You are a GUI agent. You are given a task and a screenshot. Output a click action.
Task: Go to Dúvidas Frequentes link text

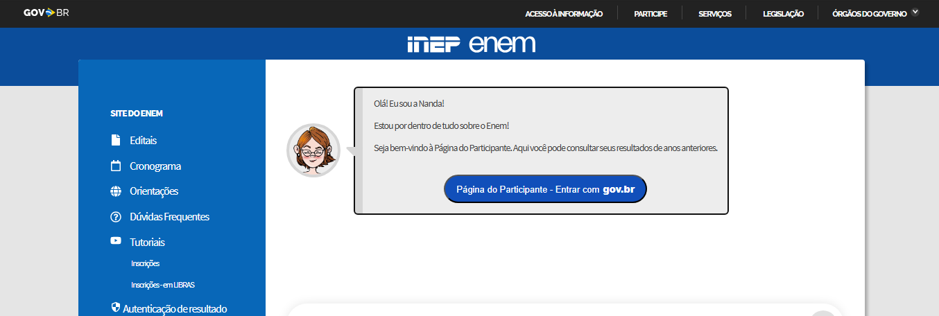(x=169, y=217)
